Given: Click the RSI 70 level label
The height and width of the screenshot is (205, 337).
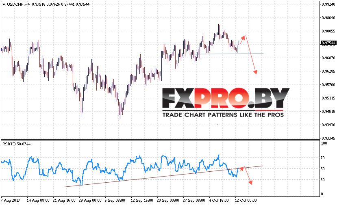Looking at the screenshot, I should click(x=322, y=158).
